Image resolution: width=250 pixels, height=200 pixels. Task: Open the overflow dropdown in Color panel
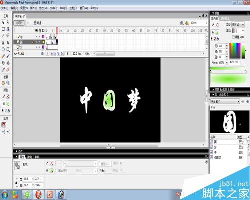pyautogui.click(x=238, y=31)
